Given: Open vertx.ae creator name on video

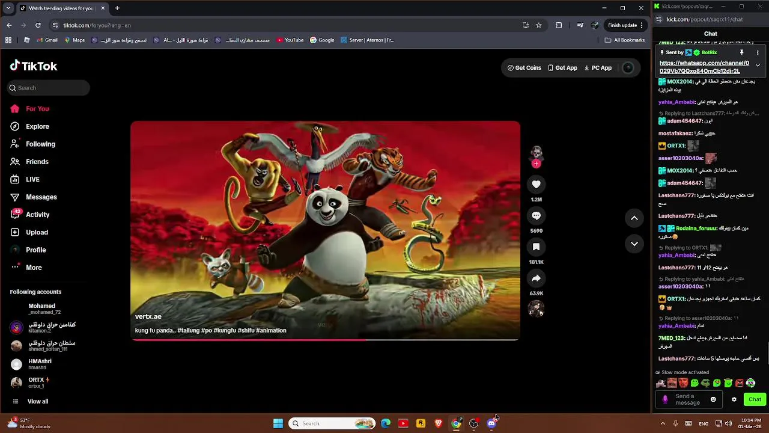Looking at the screenshot, I should pos(148,316).
